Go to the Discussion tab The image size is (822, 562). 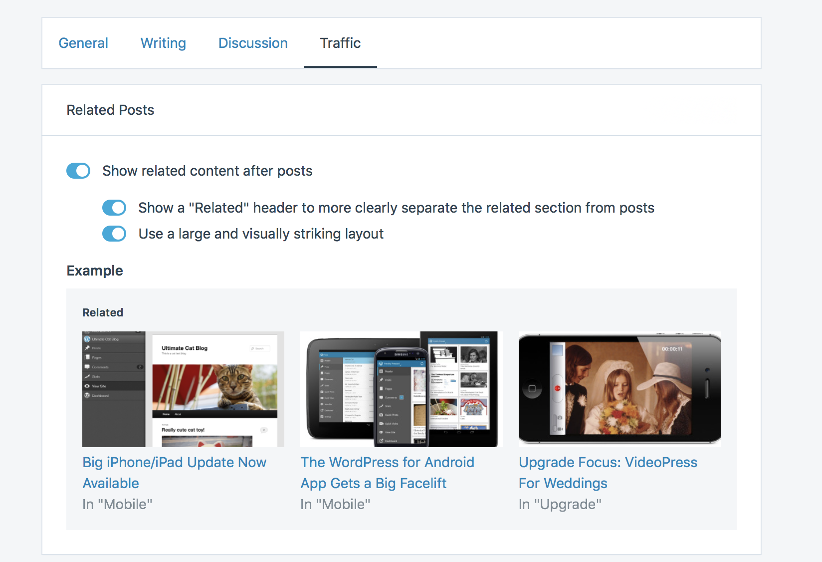pyautogui.click(x=253, y=43)
